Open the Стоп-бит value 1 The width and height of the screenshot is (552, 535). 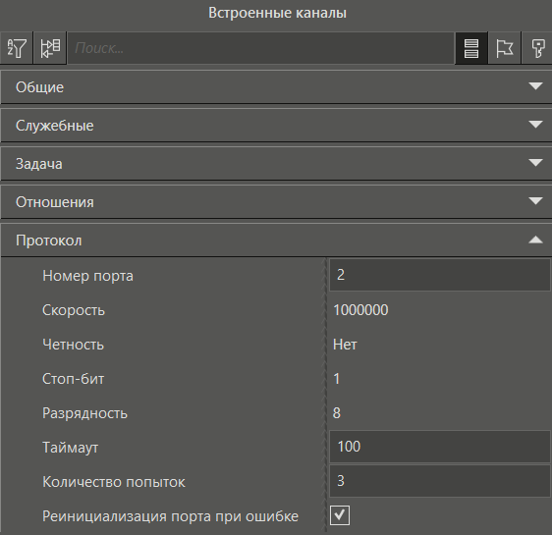337,379
